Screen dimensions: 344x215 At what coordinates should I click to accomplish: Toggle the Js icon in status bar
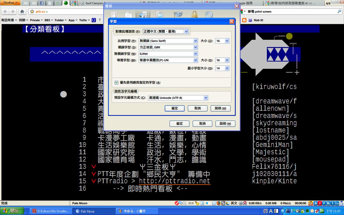click(x=316, y=203)
